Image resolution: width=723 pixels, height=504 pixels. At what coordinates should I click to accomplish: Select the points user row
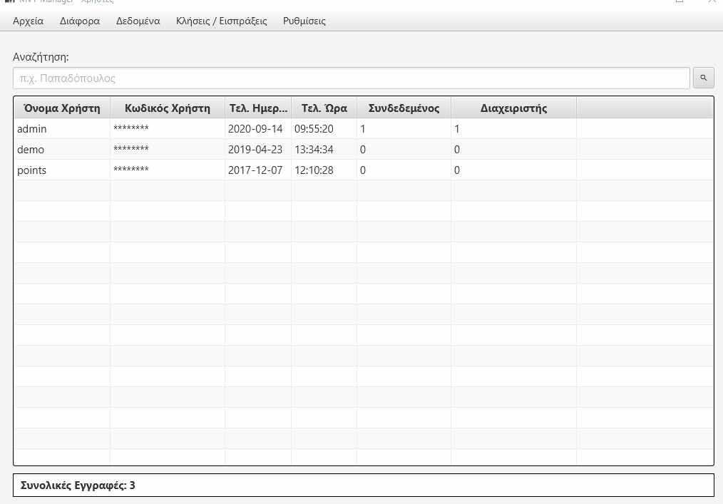pyautogui.click(x=364, y=170)
